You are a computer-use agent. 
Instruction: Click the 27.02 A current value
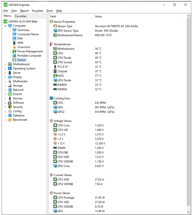[x=99, y=179]
